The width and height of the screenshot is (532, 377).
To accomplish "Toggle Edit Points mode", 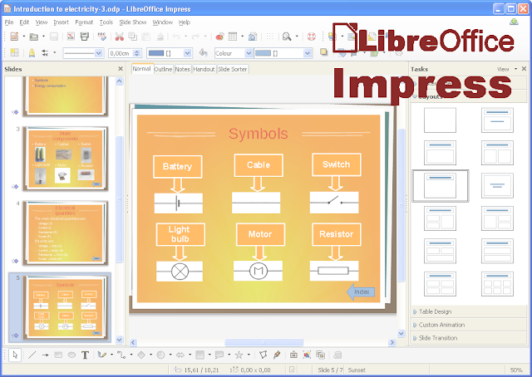I will [x=264, y=355].
